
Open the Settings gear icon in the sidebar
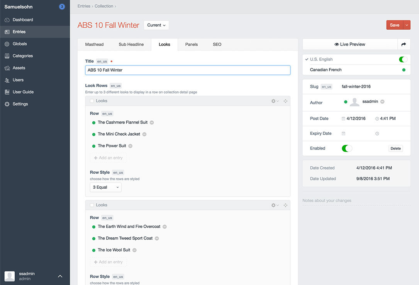(7, 104)
